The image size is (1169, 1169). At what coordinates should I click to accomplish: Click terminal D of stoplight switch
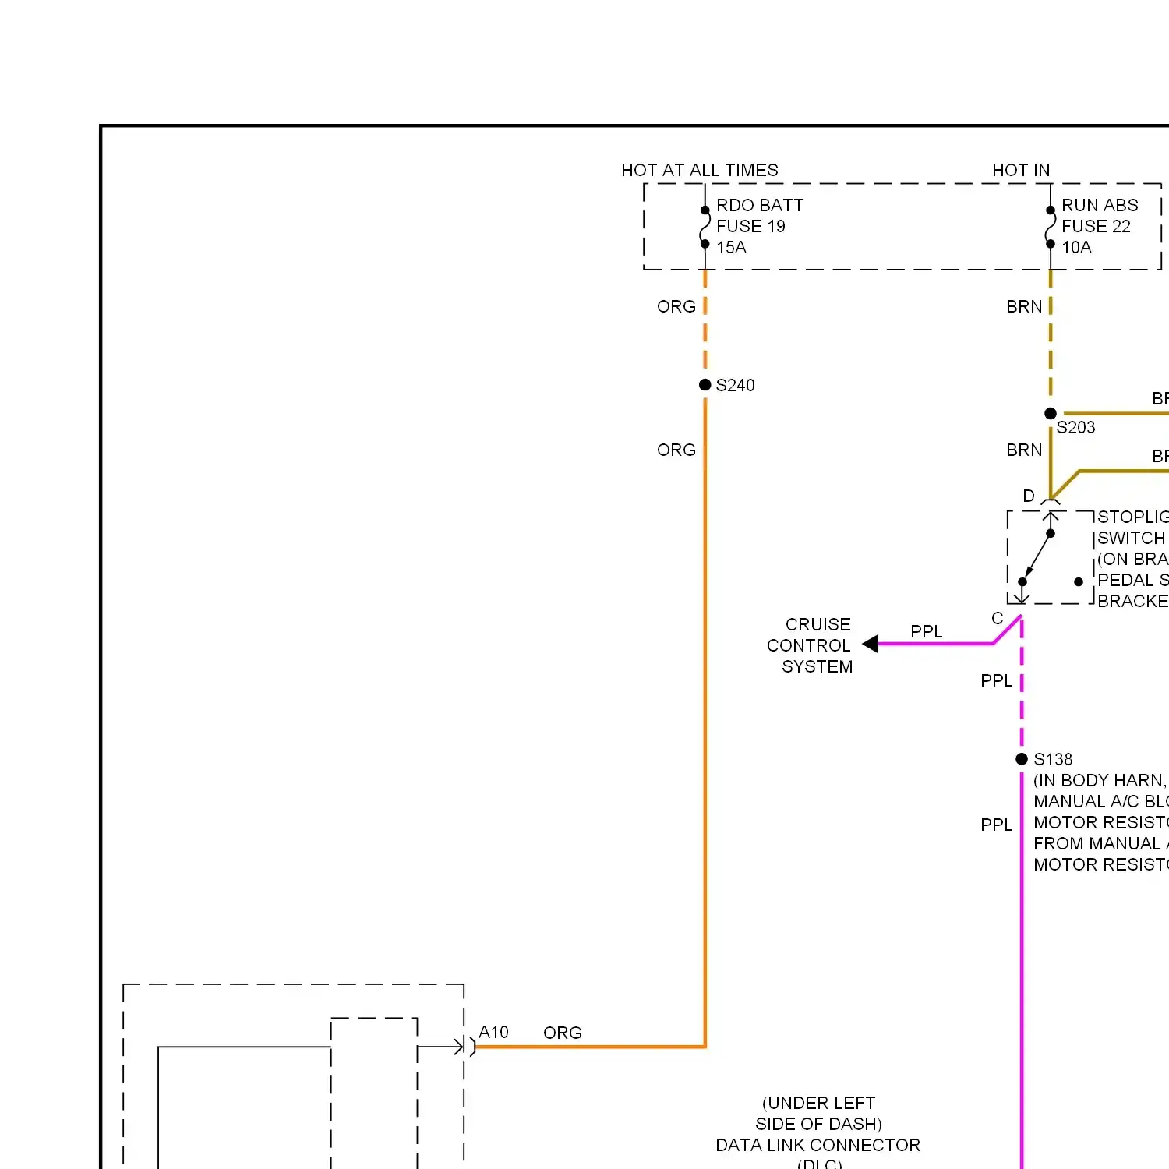coord(1029,496)
